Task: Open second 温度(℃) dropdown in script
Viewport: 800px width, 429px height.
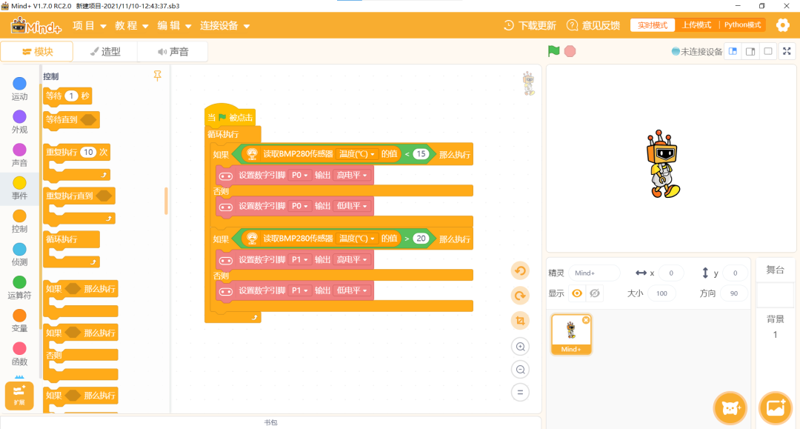Action: click(356, 239)
